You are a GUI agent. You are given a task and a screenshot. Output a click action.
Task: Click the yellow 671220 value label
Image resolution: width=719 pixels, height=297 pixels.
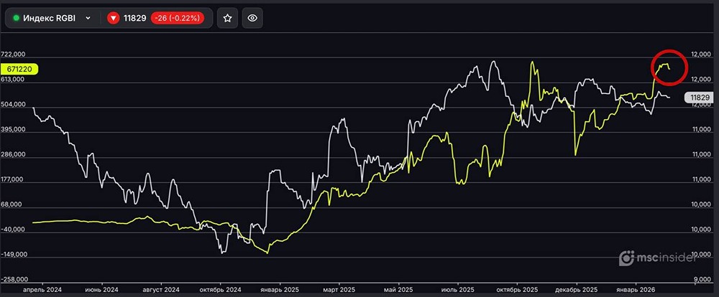click(x=20, y=69)
